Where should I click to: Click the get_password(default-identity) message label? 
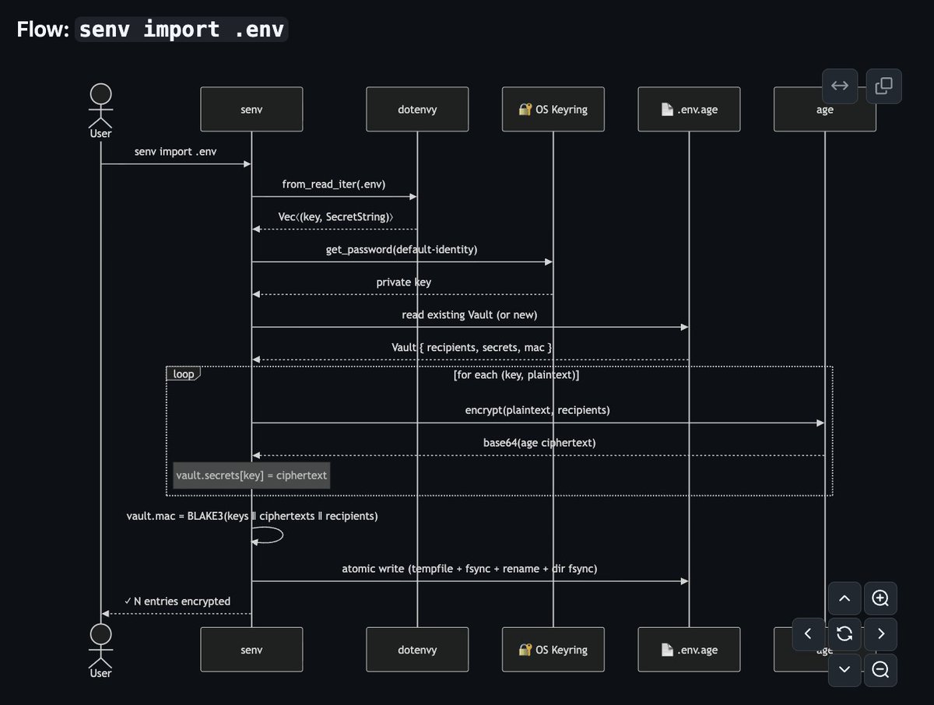pyautogui.click(x=402, y=250)
